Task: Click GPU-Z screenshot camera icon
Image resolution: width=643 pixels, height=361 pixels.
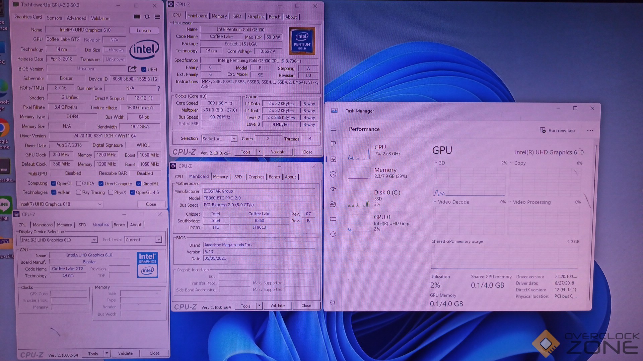Action: [137, 17]
